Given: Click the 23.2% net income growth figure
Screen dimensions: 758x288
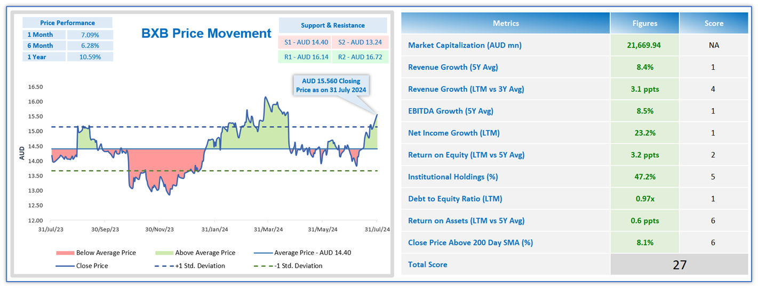Looking at the screenshot, I should pyautogui.click(x=644, y=133).
